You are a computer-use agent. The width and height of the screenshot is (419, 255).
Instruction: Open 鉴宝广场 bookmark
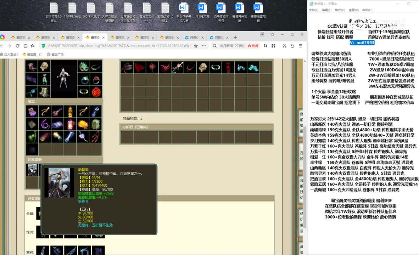click(56, 54)
